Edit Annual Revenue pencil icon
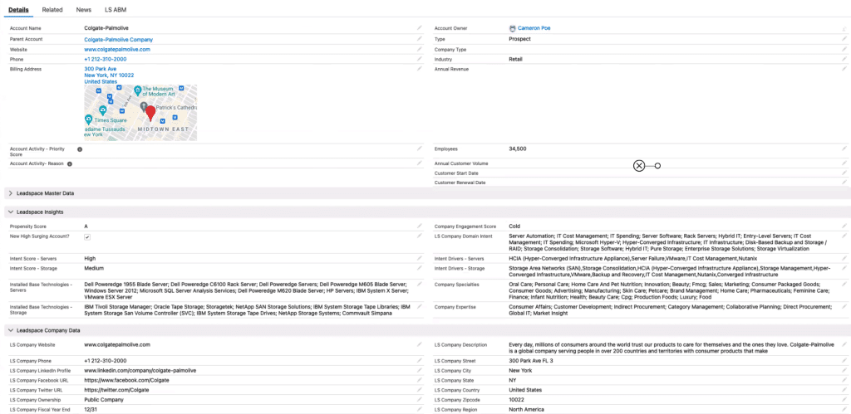 [844, 69]
